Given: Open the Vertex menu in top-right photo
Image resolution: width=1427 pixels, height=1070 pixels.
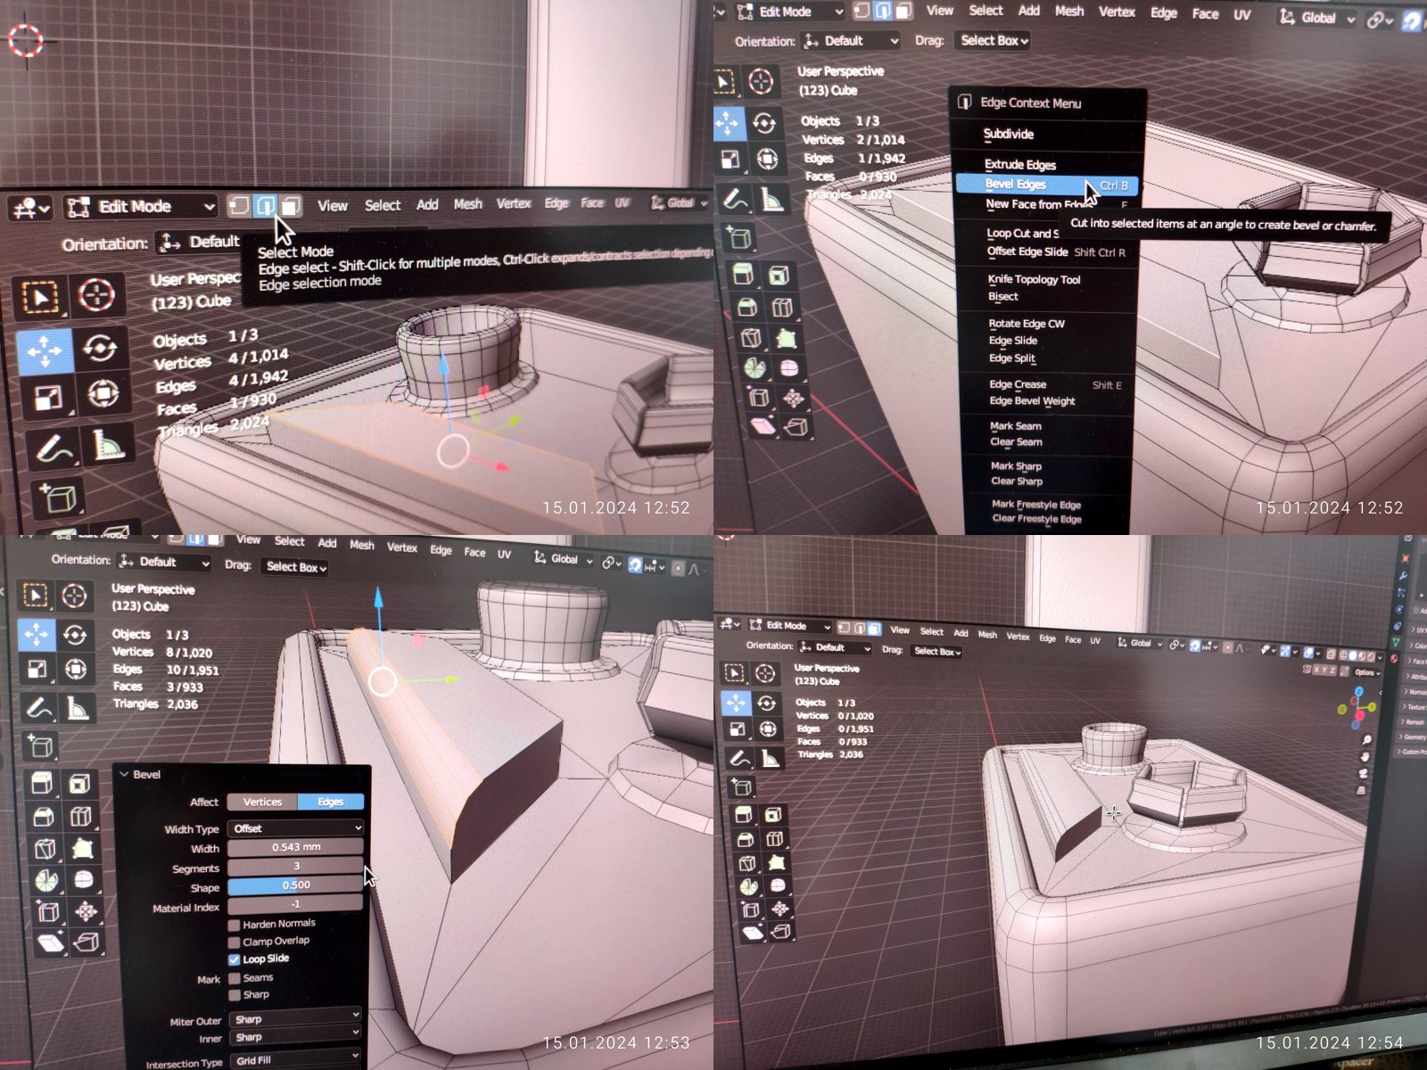Looking at the screenshot, I should (1117, 12).
